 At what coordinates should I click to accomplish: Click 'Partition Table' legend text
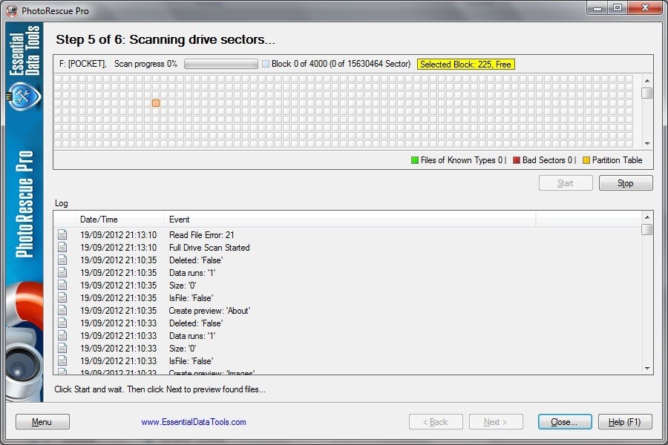[617, 160]
